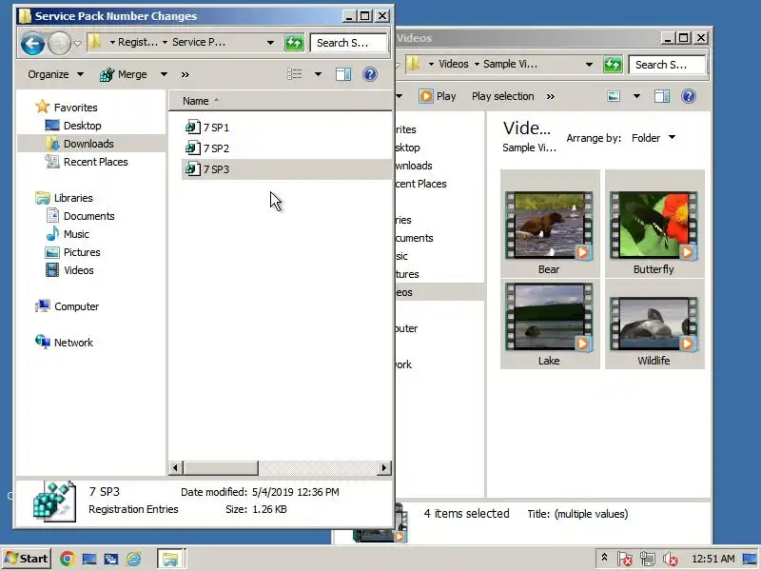The width and height of the screenshot is (761, 571).
Task: Open address history dropdown in Videos window
Action: pos(589,65)
